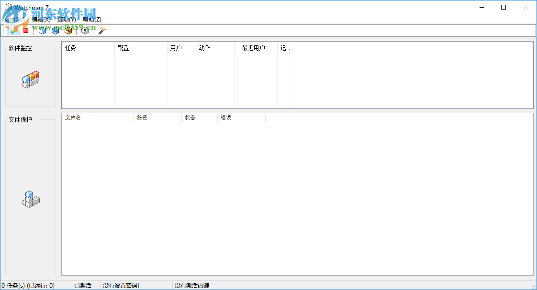Viewport: 537px width, 290px height.
Task: Click the red Stop icon on toolbar
Action: 26,30
